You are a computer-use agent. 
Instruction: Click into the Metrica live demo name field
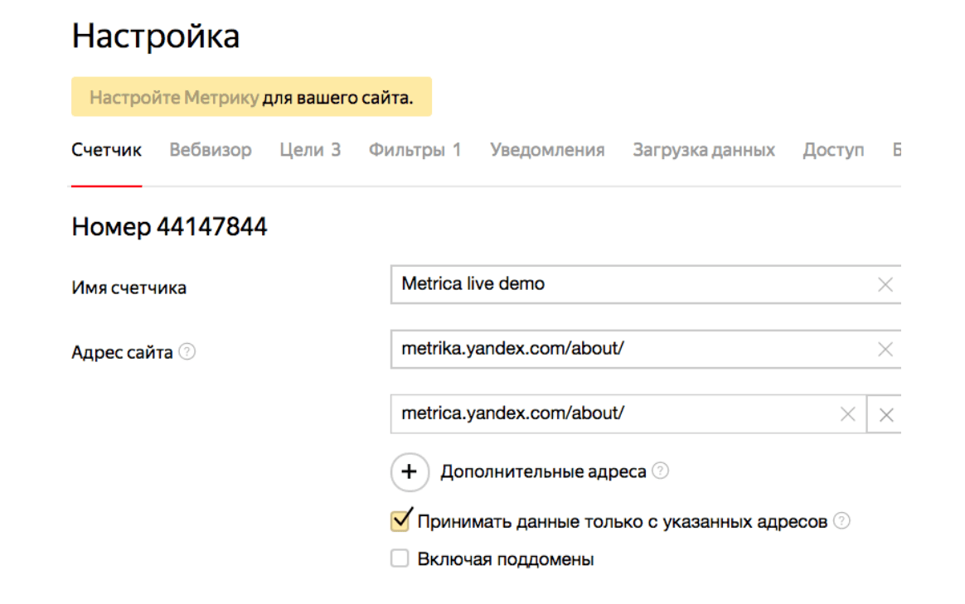click(x=630, y=284)
